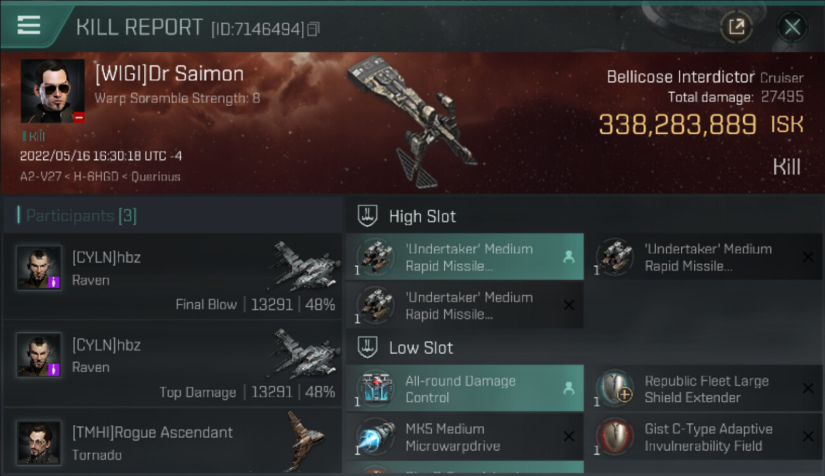This screenshot has width=825, height=476.
Task: Click the Tornado ship icon
Action: click(x=307, y=440)
